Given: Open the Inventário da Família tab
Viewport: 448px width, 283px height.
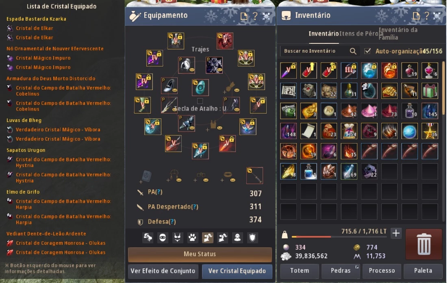Looking at the screenshot, I should [x=398, y=34].
